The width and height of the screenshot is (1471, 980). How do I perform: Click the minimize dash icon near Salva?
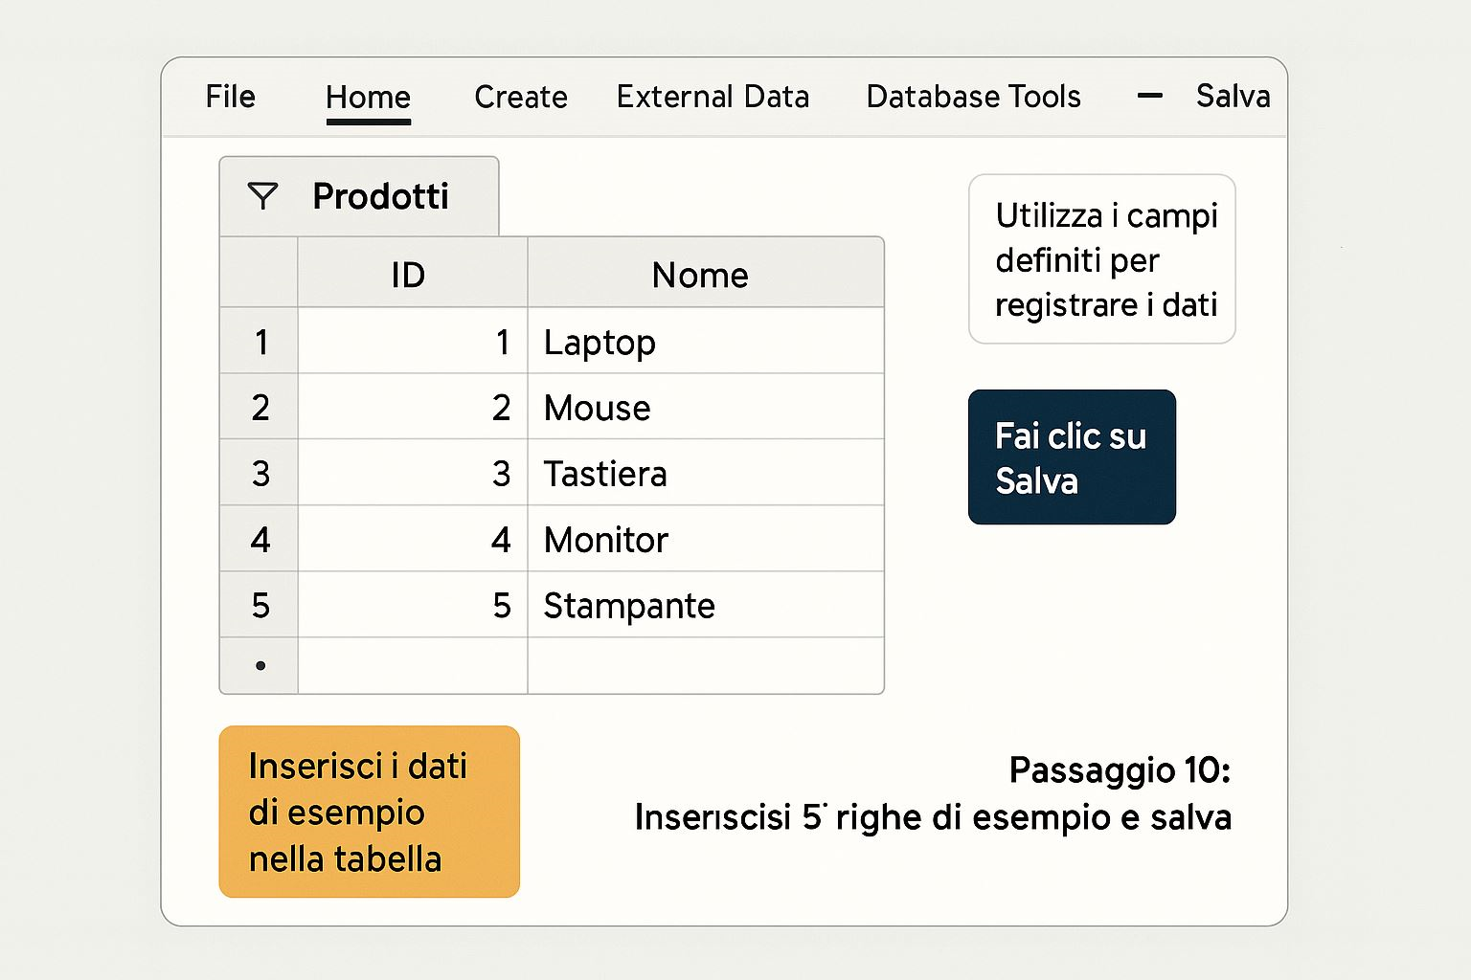click(1149, 96)
